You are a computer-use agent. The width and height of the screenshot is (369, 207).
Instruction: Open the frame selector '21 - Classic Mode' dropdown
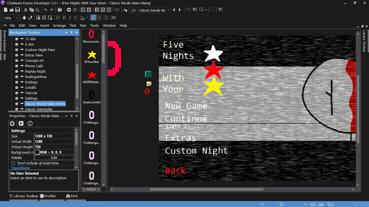pyautogui.click(x=168, y=10)
